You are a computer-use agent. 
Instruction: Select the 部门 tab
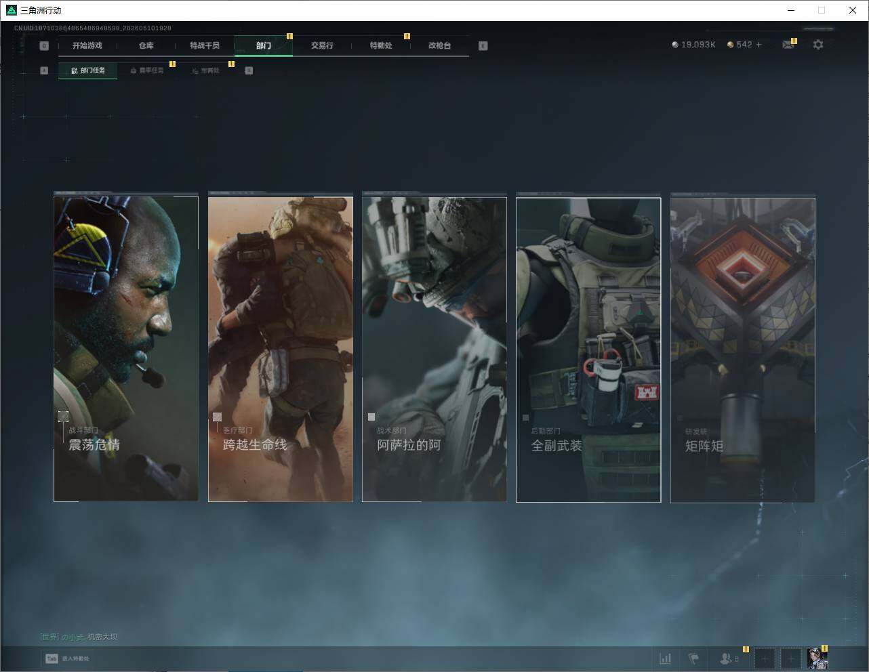pyautogui.click(x=264, y=45)
